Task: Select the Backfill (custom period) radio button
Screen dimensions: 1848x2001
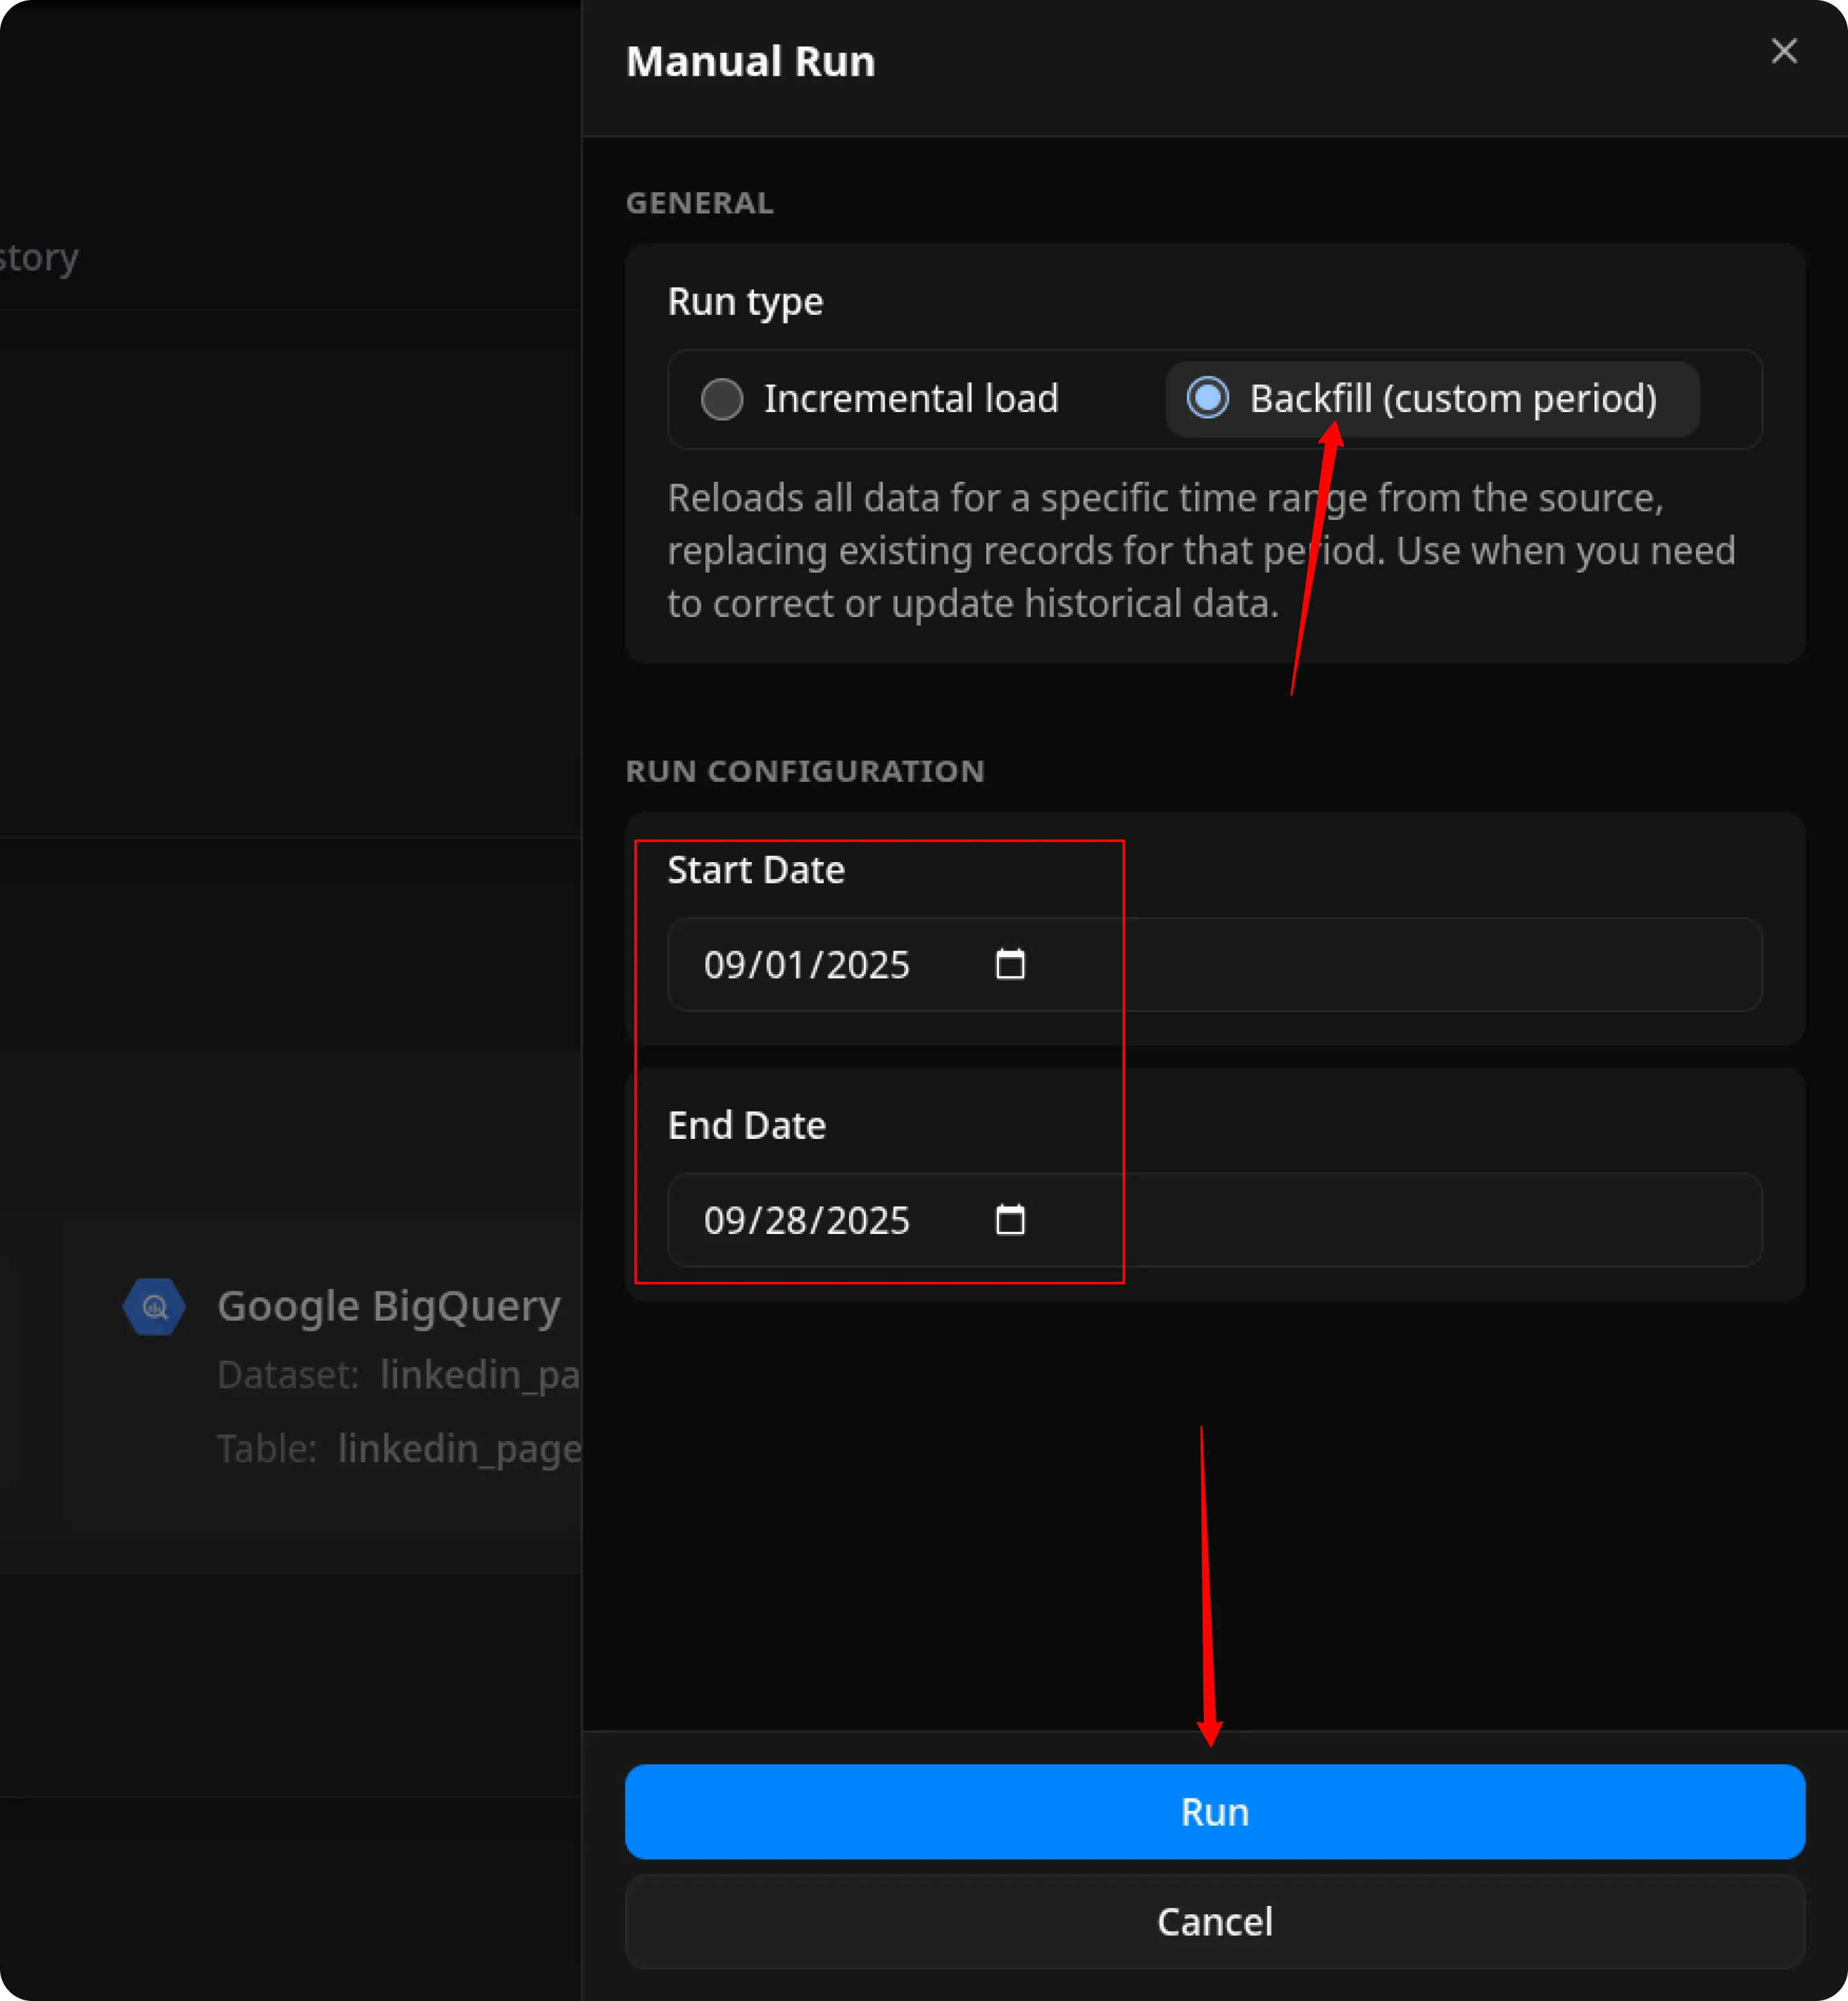Action: pyautogui.click(x=1207, y=398)
